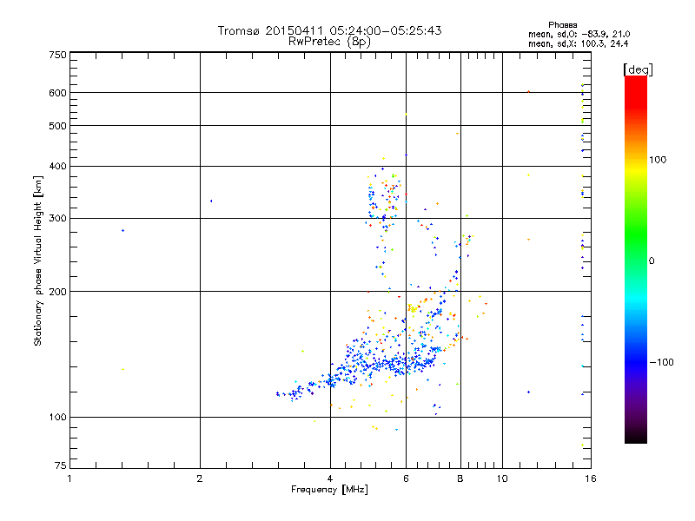Click the colorbar tick label '0'
This screenshot has width=695, height=521.
click(x=652, y=260)
